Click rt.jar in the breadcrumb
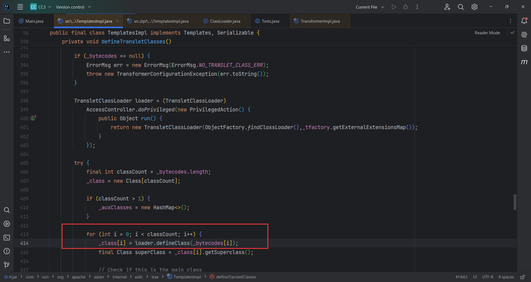531x282 pixels. click(11, 277)
